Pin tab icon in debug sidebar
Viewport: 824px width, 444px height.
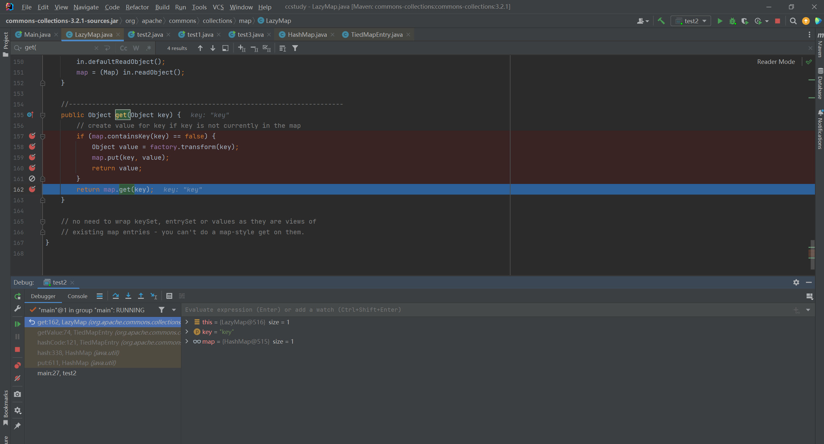(x=18, y=426)
